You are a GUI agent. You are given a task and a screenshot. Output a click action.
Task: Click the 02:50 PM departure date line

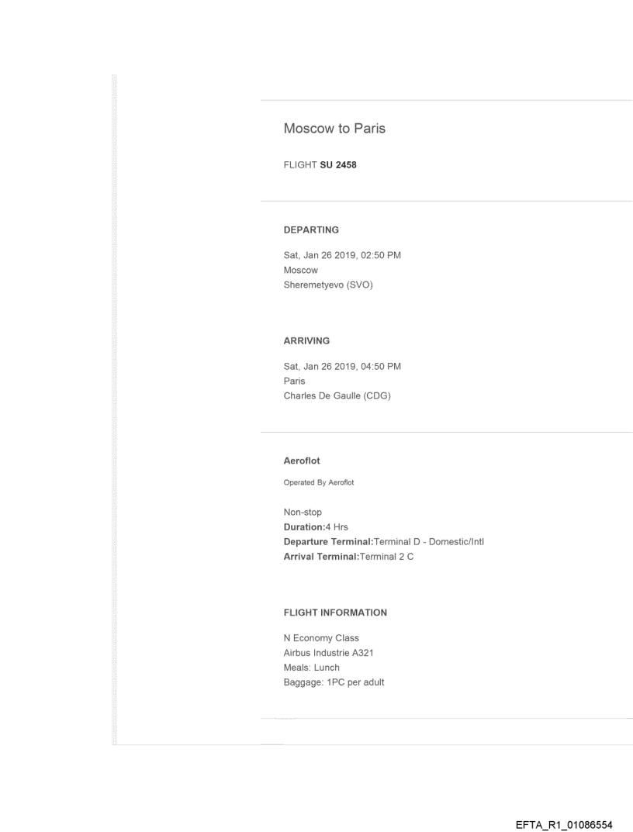click(342, 257)
